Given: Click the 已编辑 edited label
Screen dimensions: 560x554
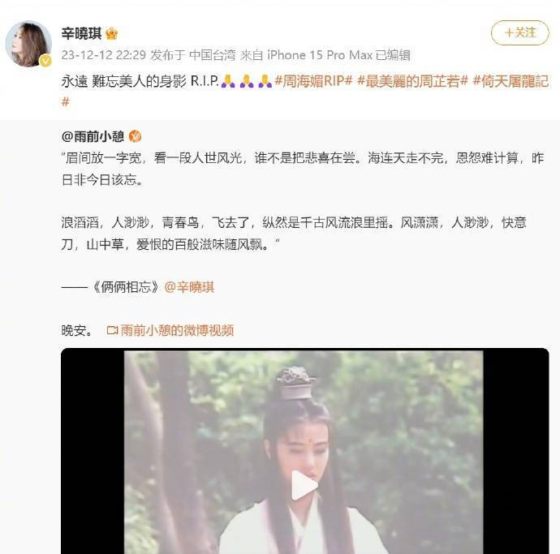Looking at the screenshot, I should [x=393, y=55].
